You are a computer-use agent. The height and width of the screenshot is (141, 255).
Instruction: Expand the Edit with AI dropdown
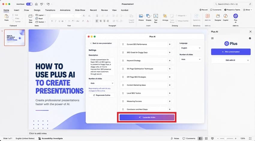tap(231, 60)
